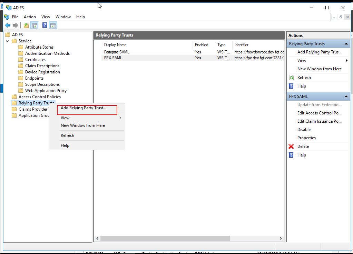Click the AD FS icon in title bar
Screen dimensions: 353x254
(9, 8)
